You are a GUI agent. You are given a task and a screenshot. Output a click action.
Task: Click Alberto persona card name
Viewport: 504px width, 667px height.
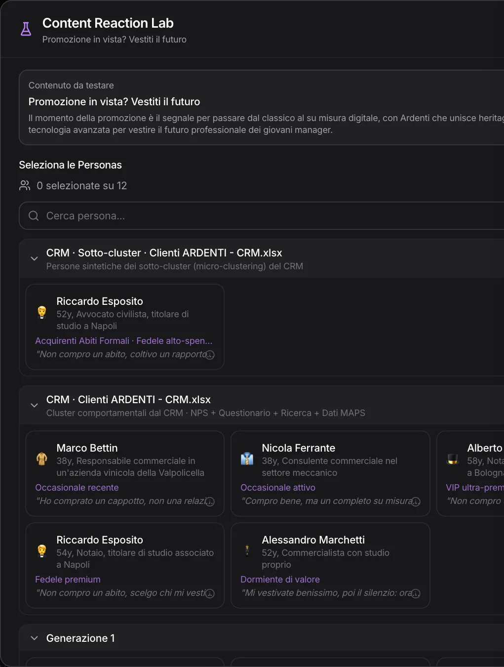tap(485, 448)
